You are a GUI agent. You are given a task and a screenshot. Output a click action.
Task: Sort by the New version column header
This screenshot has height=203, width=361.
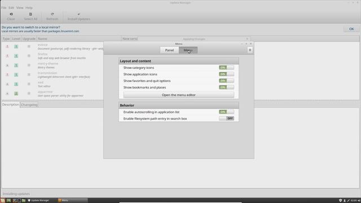click(130, 39)
